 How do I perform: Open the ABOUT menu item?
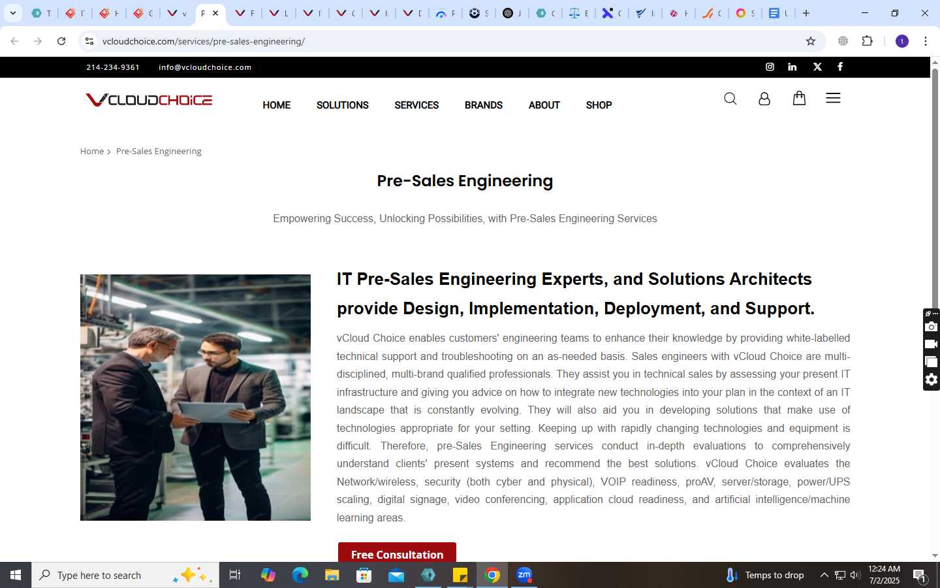(x=544, y=105)
